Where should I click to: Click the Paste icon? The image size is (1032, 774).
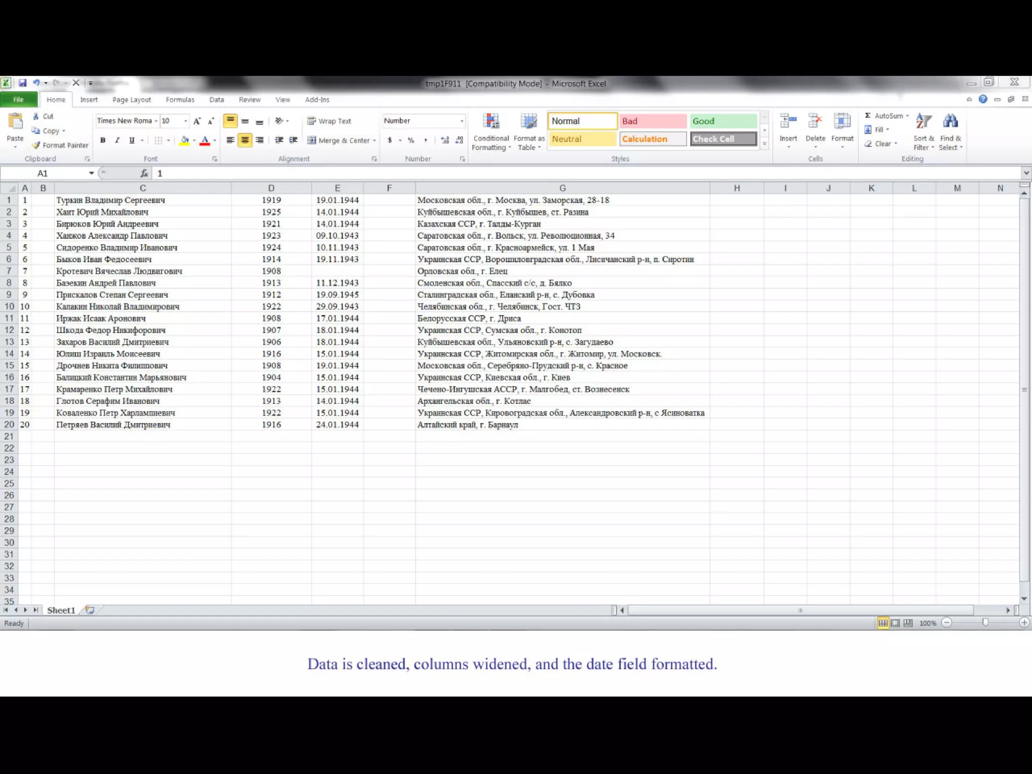[15, 121]
